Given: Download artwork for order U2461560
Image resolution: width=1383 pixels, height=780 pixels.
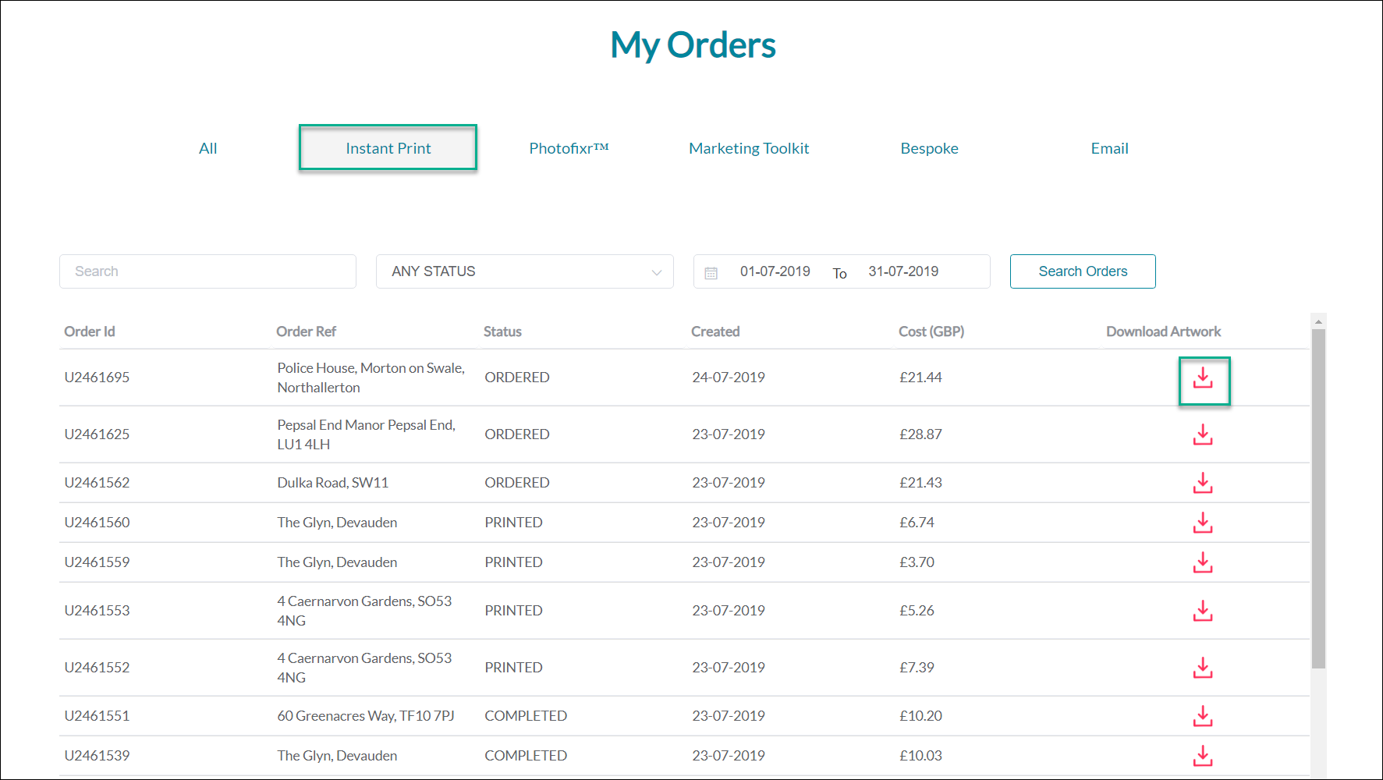Looking at the screenshot, I should click(1203, 523).
